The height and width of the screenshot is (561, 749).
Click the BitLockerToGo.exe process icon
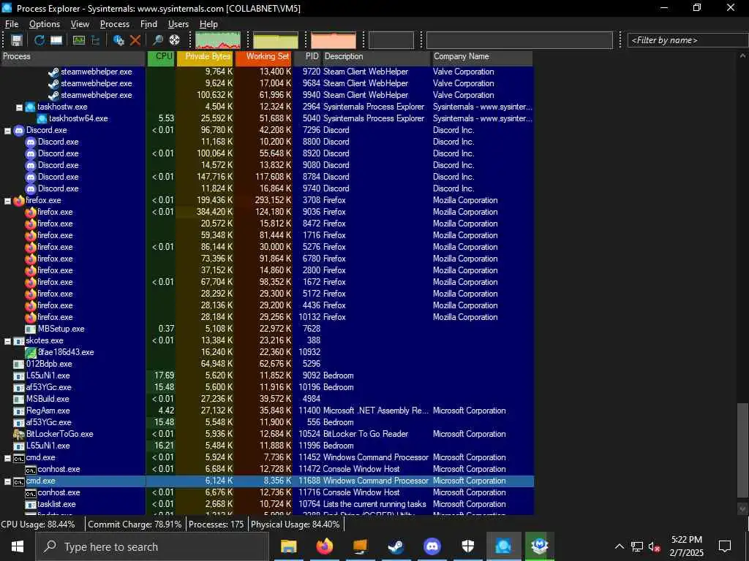click(x=18, y=434)
